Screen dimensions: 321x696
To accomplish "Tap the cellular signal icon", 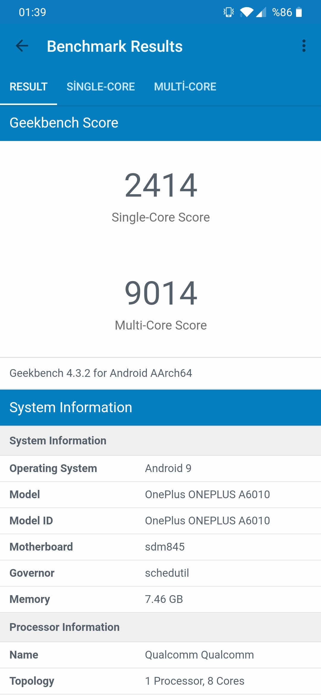I will point(261,12).
